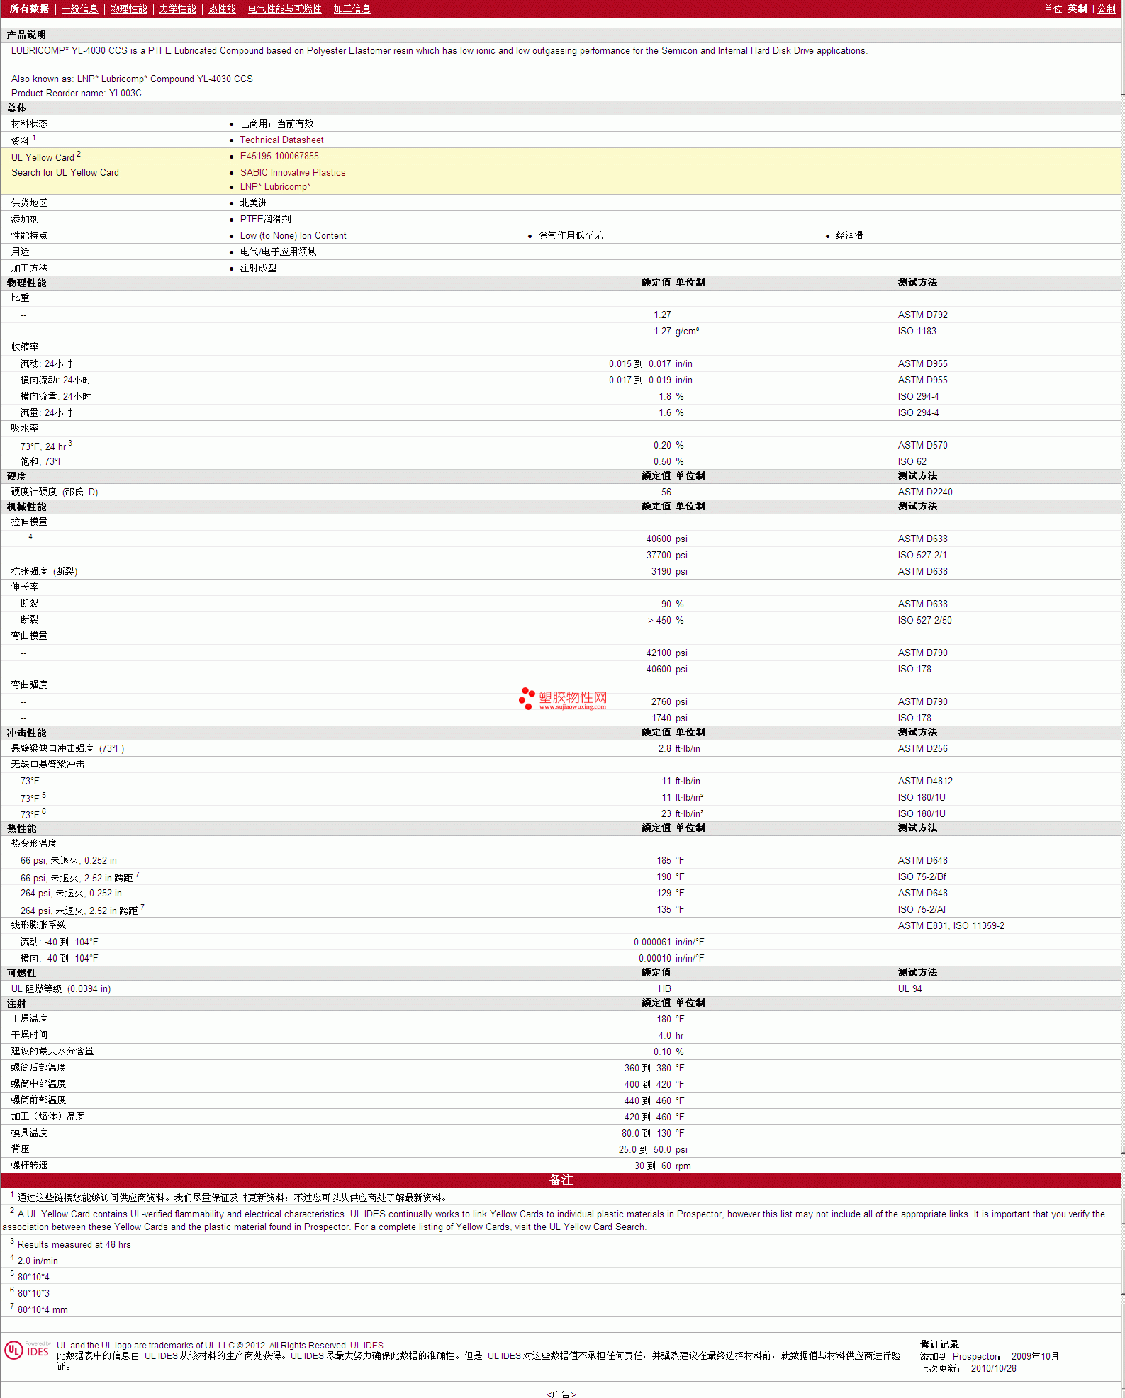Image resolution: width=1125 pixels, height=1398 pixels.
Task: Click the ISO 62 test method
Action: (x=912, y=462)
